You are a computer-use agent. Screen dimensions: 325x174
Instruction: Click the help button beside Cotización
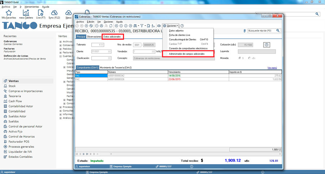[x=266, y=45]
